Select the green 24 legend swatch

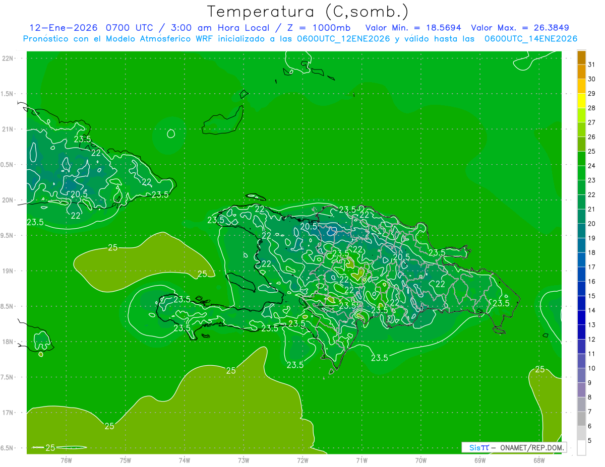(x=581, y=158)
